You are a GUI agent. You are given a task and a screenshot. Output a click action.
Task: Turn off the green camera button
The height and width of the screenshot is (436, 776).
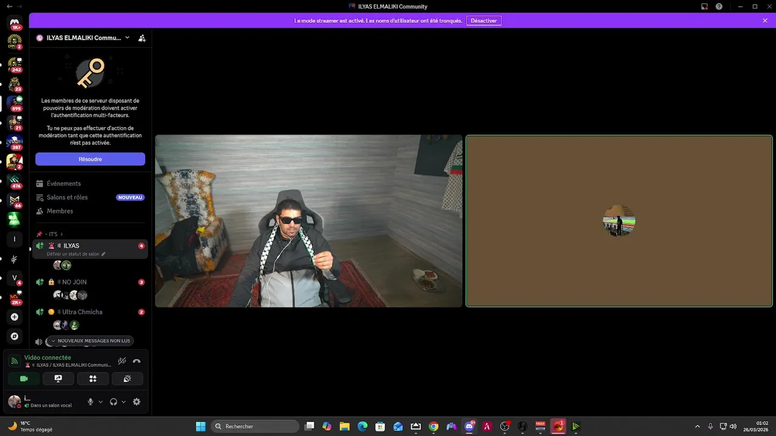coord(24,378)
